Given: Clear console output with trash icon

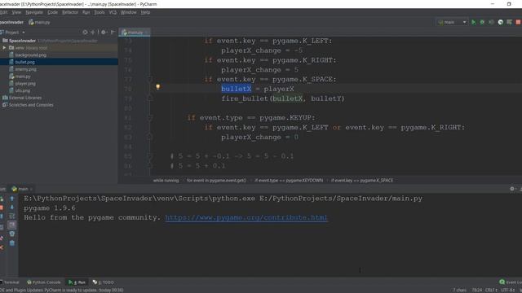Looking at the screenshot, I should [12, 243].
